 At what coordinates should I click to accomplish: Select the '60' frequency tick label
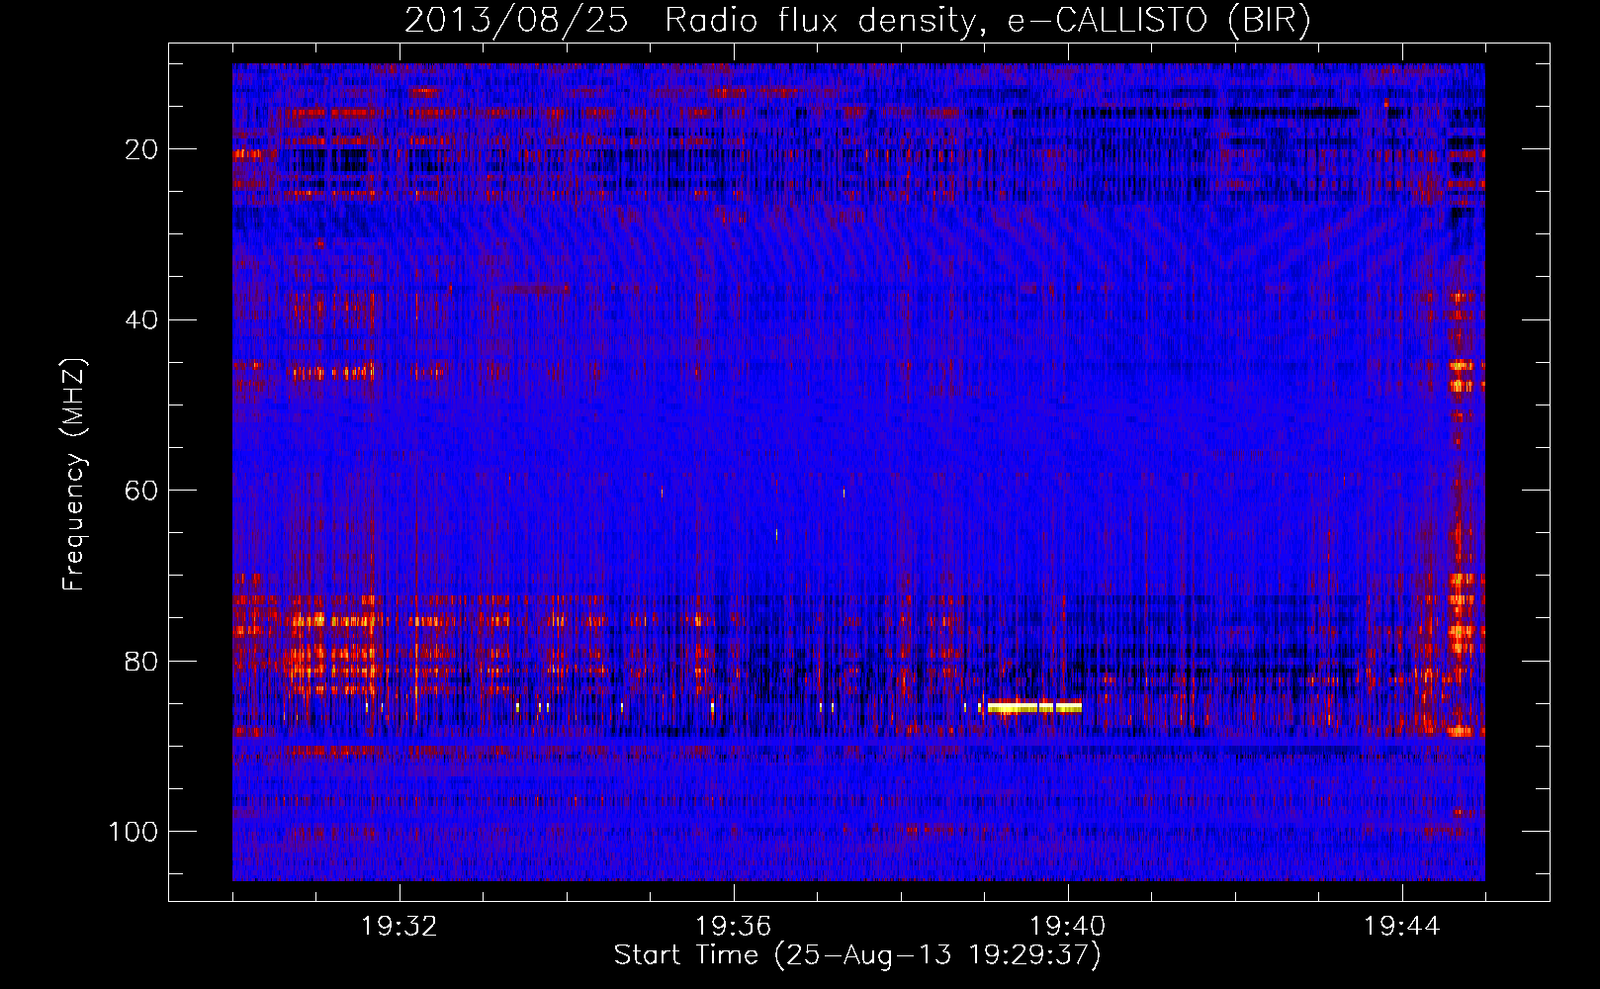[x=142, y=491]
